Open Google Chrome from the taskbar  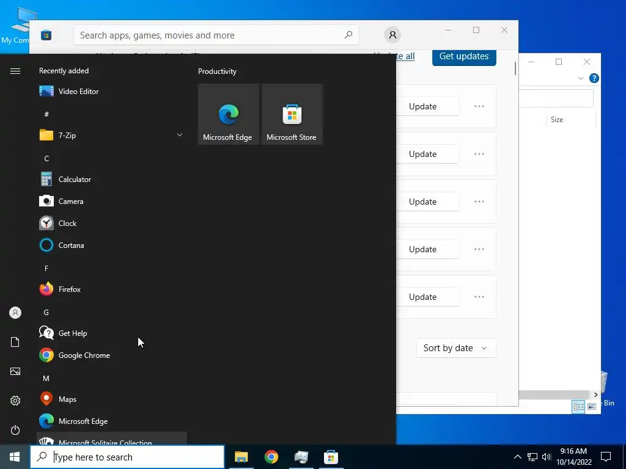271,457
